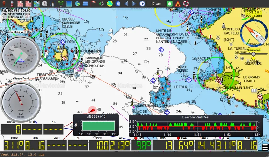Click the blue download arrow icon

[x=118, y=3]
